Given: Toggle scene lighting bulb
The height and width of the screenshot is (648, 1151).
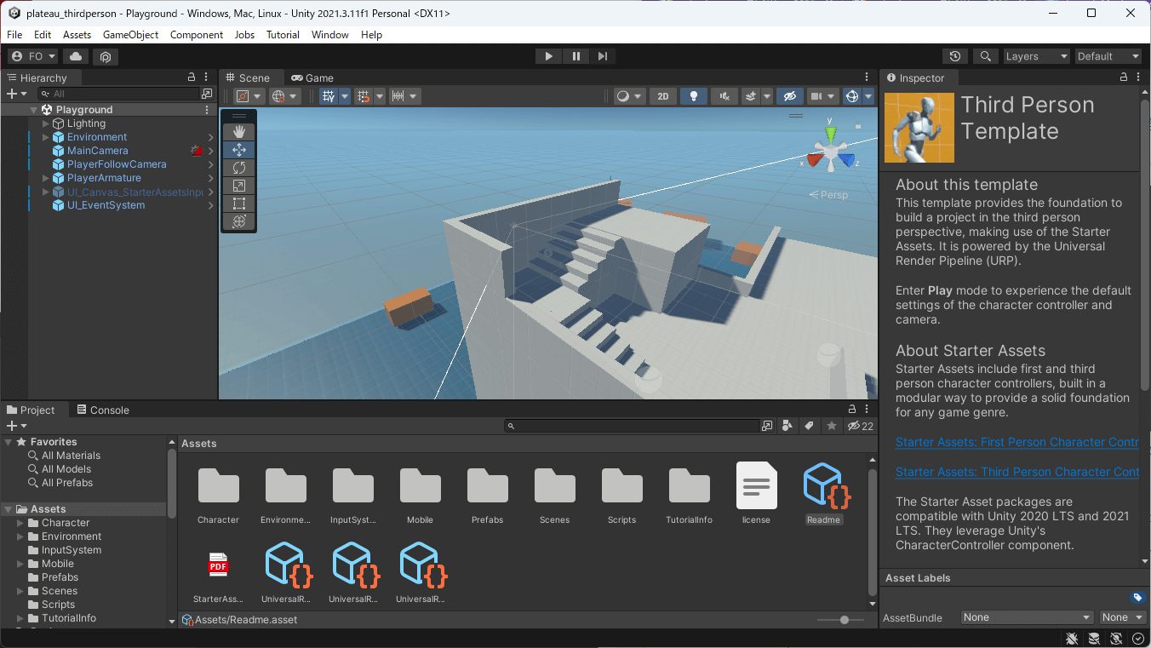Looking at the screenshot, I should point(694,96).
